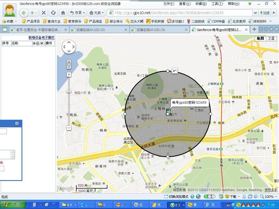Viewport: 279px width, 209px height.
Task: Click the map pan control compass
Action: (x=69, y=47)
